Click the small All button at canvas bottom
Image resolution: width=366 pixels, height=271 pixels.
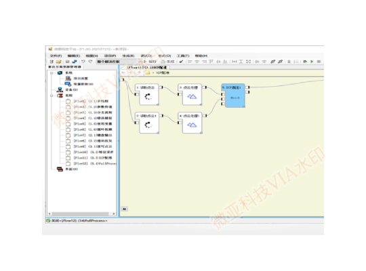coord(125,209)
